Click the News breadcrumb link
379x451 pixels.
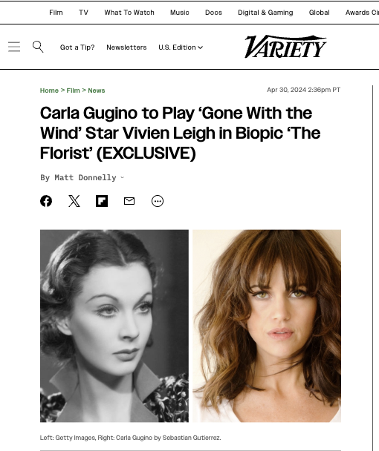click(97, 90)
